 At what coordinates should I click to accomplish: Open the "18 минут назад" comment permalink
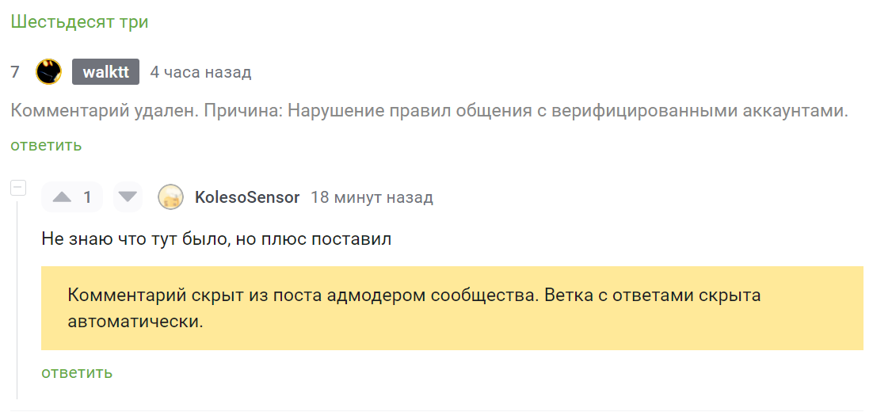[372, 197]
